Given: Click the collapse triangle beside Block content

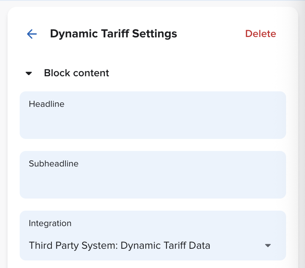Looking at the screenshot, I should point(29,73).
